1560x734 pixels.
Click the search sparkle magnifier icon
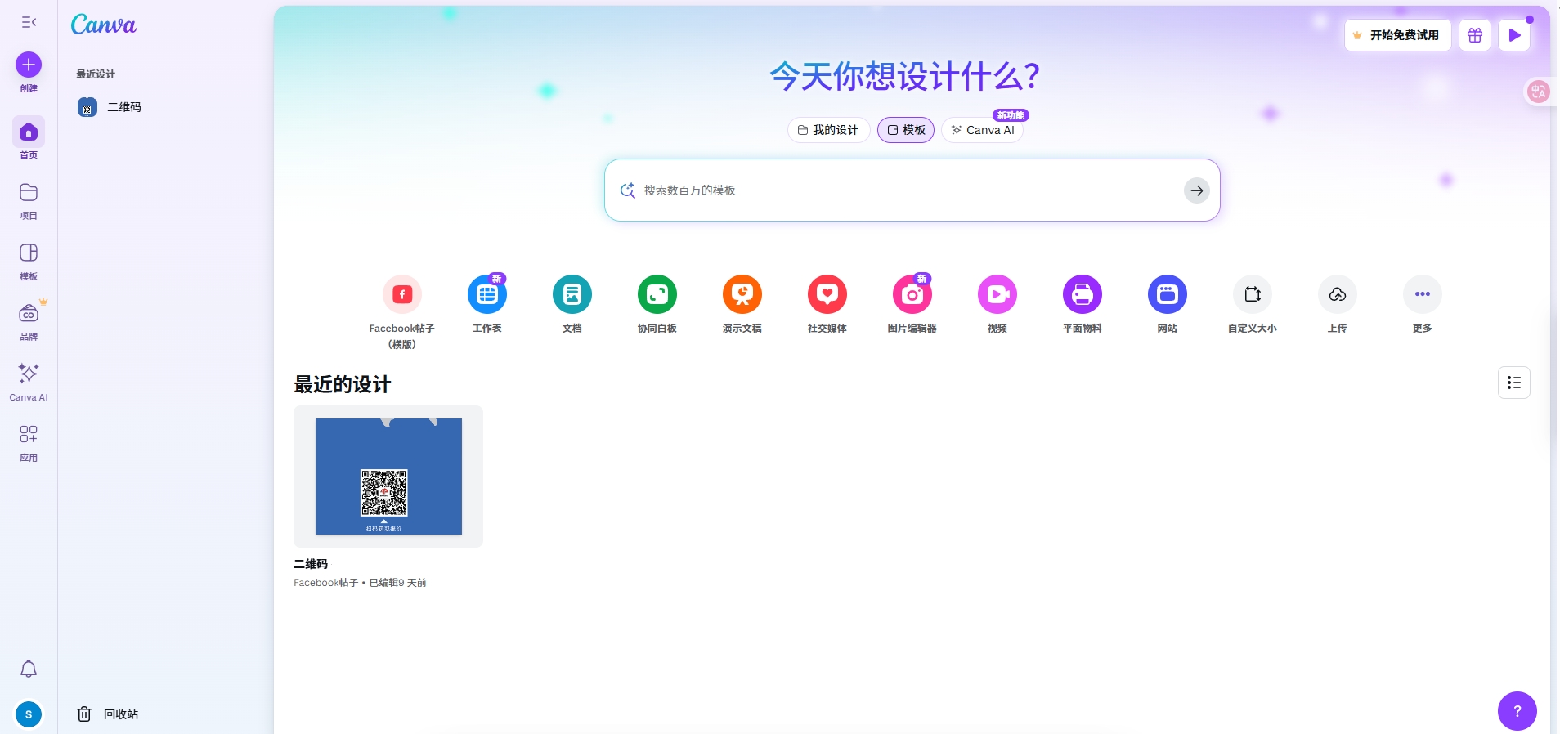(x=627, y=190)
